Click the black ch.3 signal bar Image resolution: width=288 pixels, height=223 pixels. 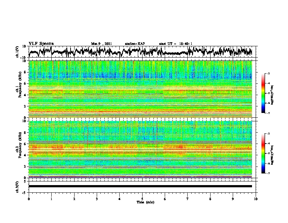coord(140,186)
